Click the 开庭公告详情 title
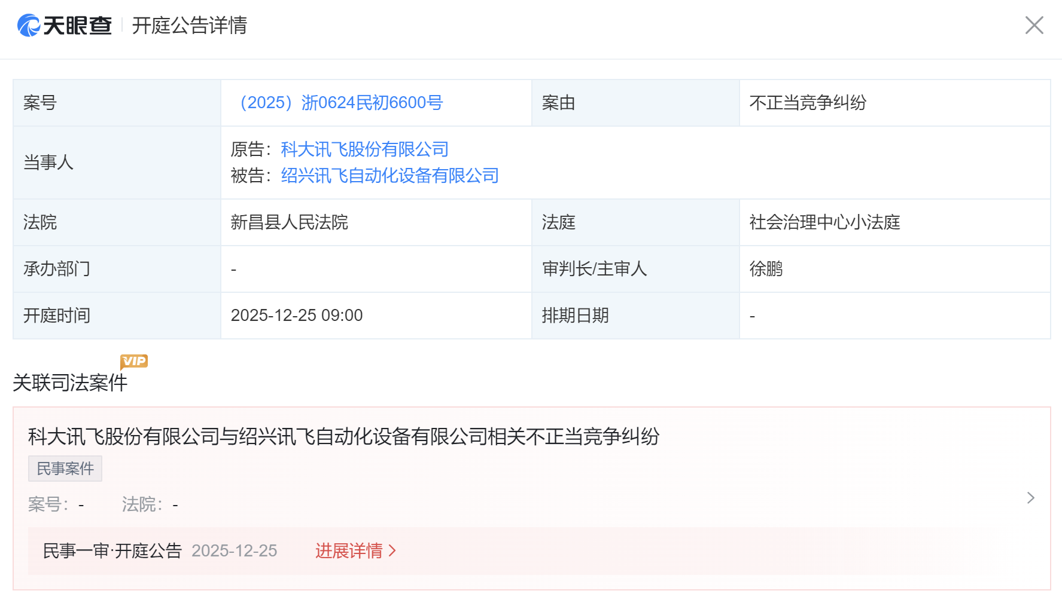Screen dimensions: 1062x606 coord(190,25)
